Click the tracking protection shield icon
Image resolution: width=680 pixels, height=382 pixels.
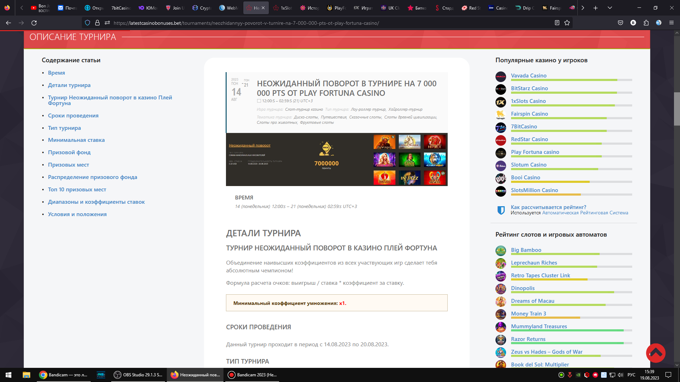[x=87, y=23]
